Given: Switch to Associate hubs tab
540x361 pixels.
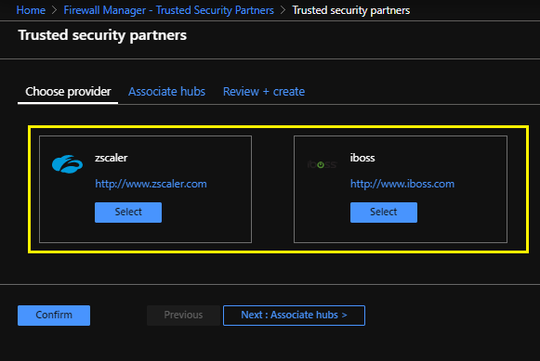Looking at the screenshot, I should point(166,92).
